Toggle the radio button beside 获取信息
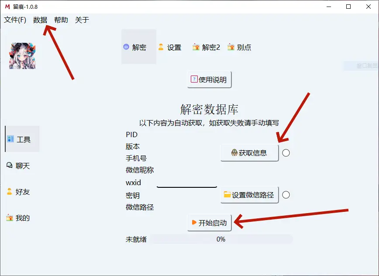The image size is (379, 276). (286, 153)
